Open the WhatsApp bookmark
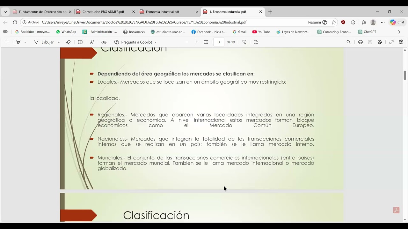The width and height of the screenshot is (408, 229). click(66, 32)
